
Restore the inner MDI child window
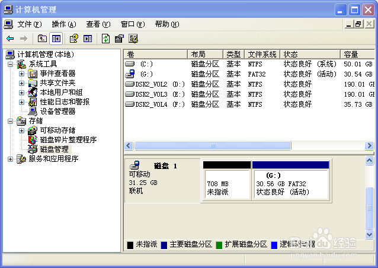click(x=358, y=24)
